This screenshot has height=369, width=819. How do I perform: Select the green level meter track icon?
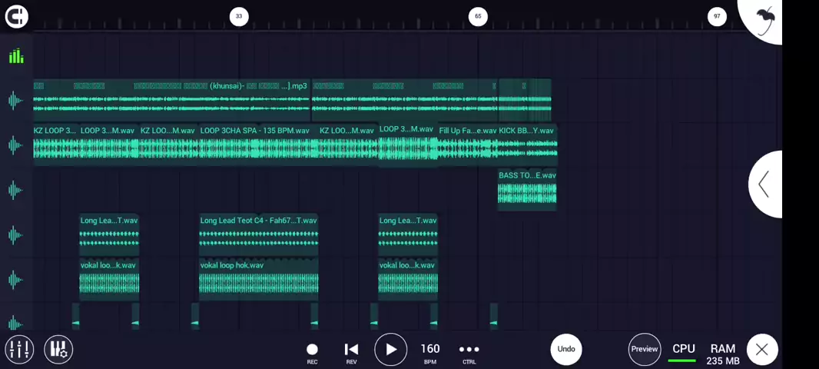tap(16, 56)
